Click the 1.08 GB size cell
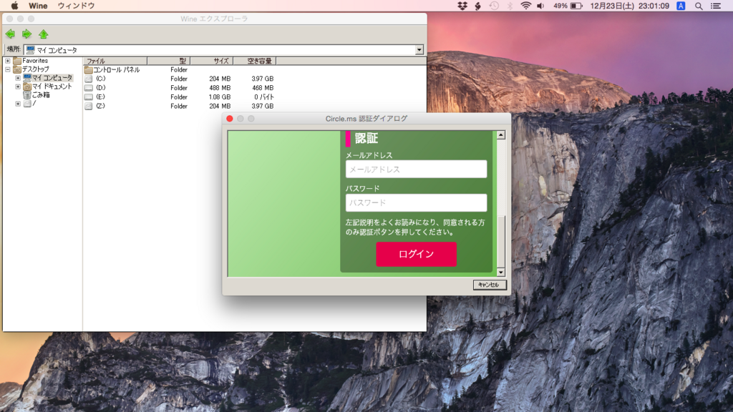Screen dimensions: 733x412 point(219,97)
